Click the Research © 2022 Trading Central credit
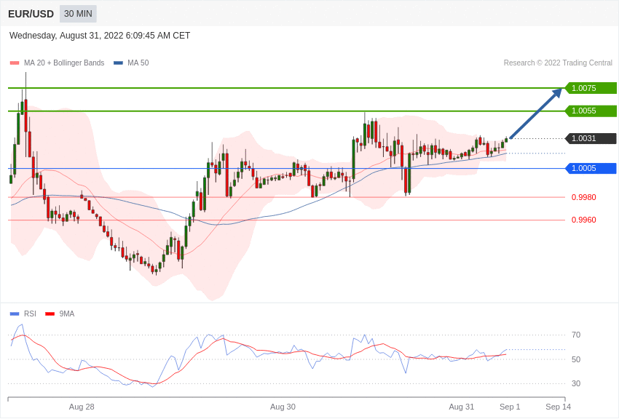 (558, 63)
